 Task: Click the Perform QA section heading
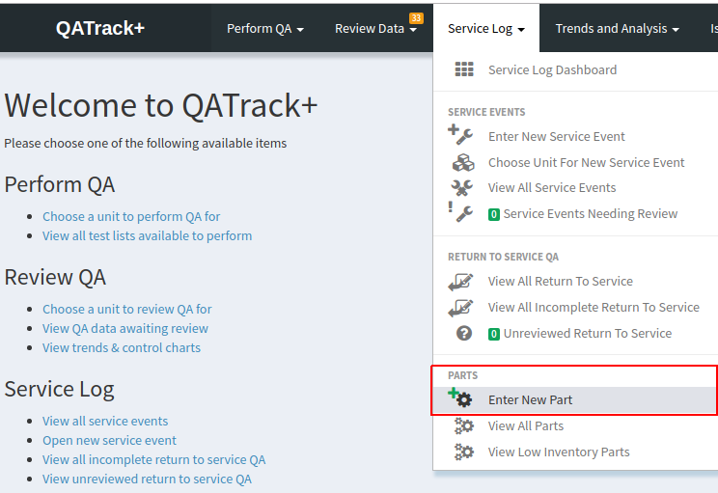click(60, 185)
